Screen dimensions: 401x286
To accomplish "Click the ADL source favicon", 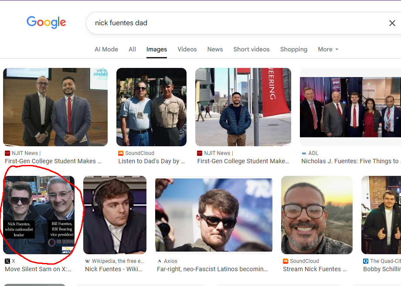I will (304, 153).
